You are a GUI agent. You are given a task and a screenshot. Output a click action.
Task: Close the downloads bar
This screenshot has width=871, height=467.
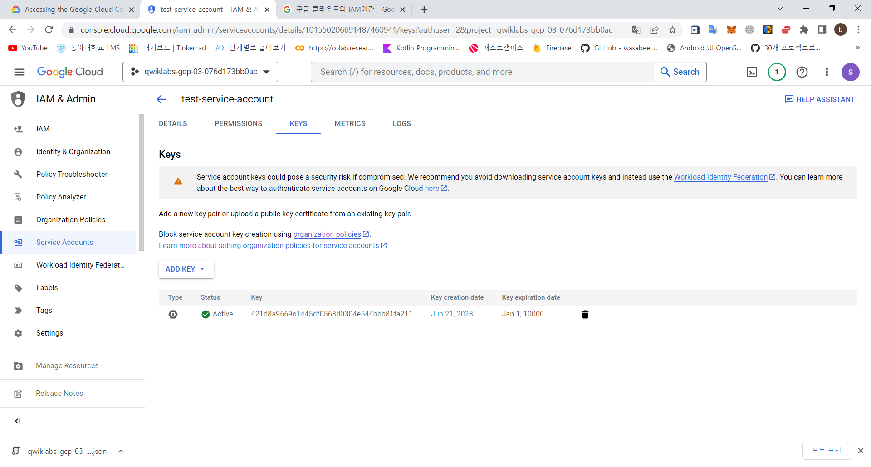(861, 451)
